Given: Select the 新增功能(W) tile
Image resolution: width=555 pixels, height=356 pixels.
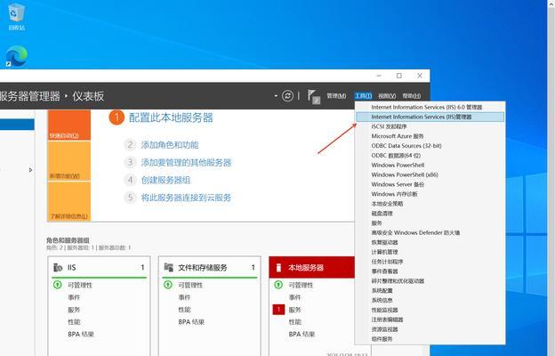Looking at the screenshot, I should point(69,161).
